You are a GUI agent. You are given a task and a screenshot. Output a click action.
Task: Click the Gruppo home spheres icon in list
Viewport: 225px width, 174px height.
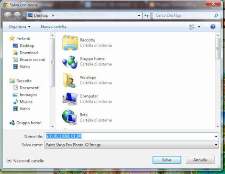click(70, 62)
